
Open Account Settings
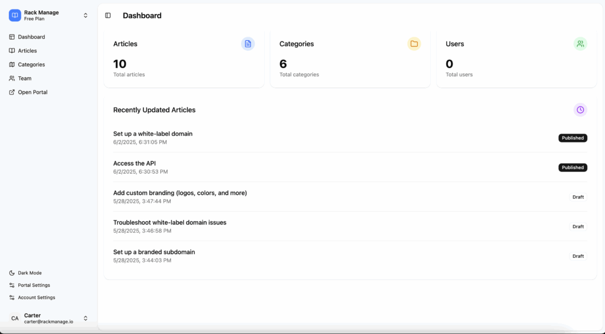coord(36,297)
